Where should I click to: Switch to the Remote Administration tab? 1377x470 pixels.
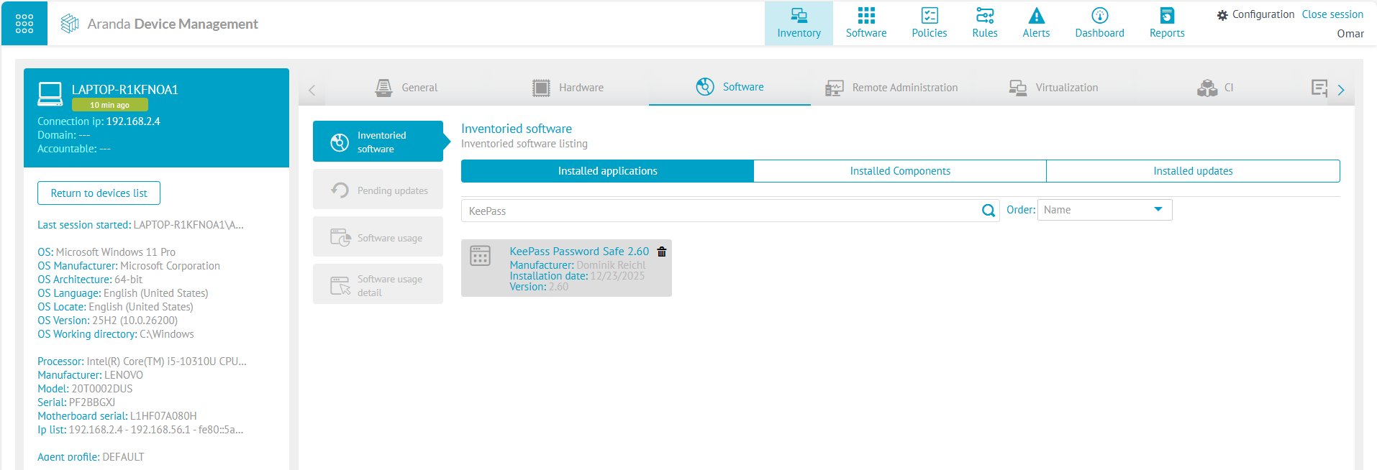tap(891, 88)
